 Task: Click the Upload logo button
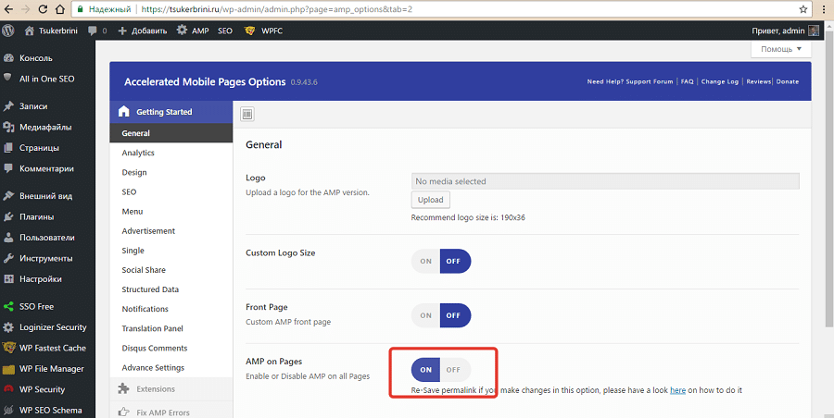[x=430, y=200]
